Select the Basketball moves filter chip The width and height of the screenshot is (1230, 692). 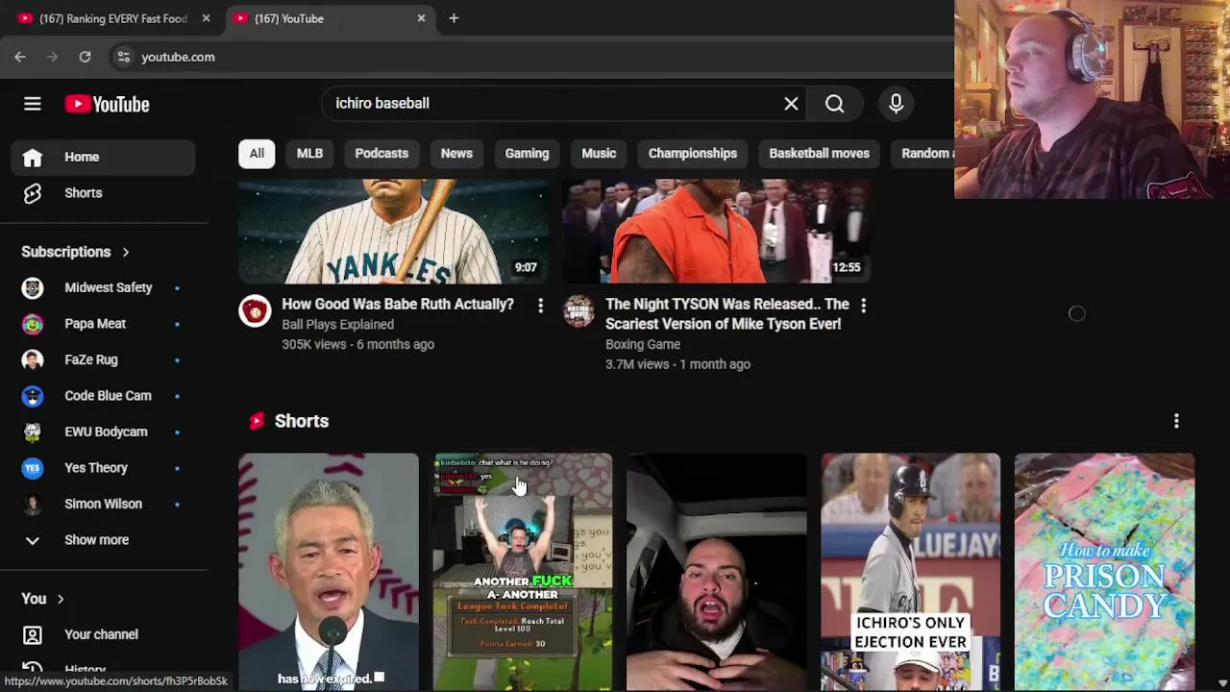819,153
